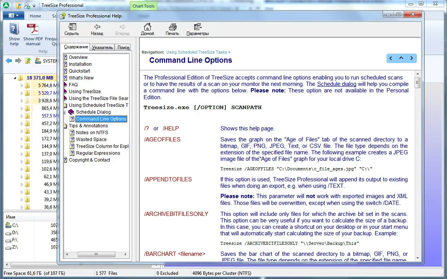The image size is (447, 279).
Task: Expand the 5 764,8 folder node
Action: [22, 86]
